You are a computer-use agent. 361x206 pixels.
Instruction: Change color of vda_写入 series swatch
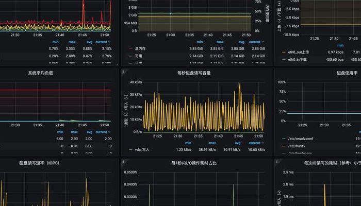tap(130, 150)
